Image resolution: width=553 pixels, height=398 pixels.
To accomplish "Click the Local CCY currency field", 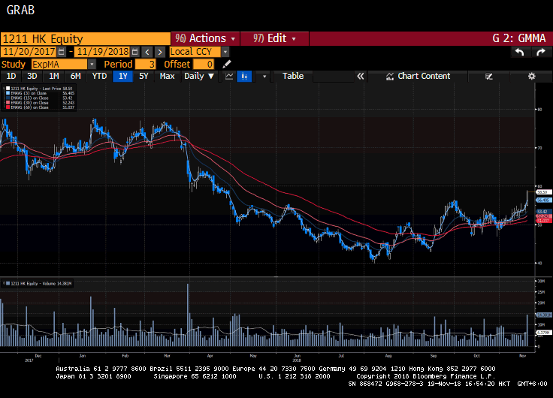I will pyautogui.click(x=195, y=52).
